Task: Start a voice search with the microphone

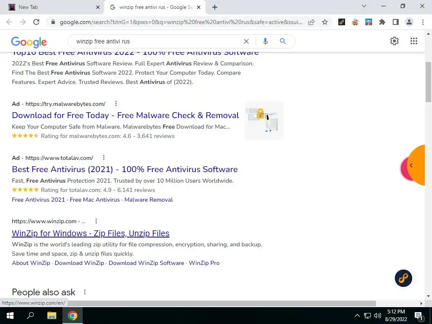Action: pyautogui.click(x=265, y=41)
